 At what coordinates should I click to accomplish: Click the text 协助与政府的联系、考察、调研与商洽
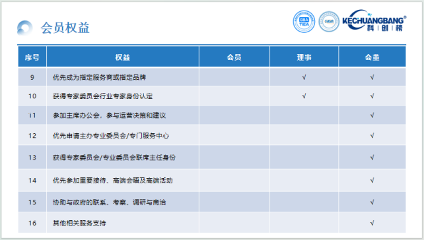(x=109, y=202)
